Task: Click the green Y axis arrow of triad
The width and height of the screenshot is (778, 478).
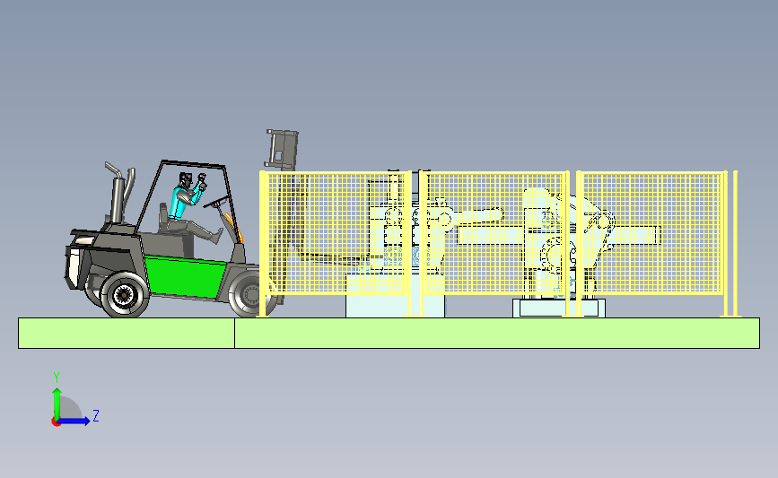Action: click(57, 403)
